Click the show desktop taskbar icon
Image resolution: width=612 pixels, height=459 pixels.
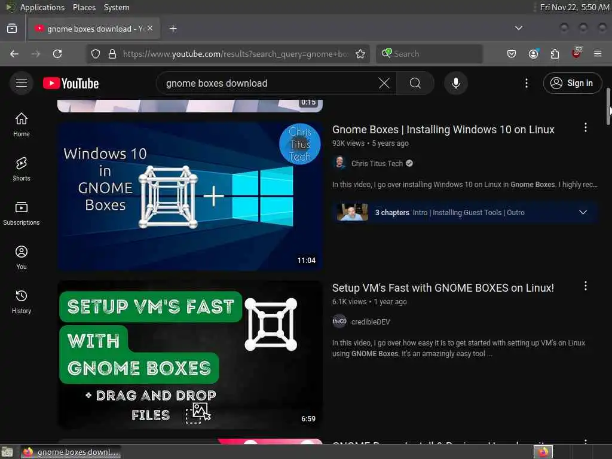coord(7,452)
